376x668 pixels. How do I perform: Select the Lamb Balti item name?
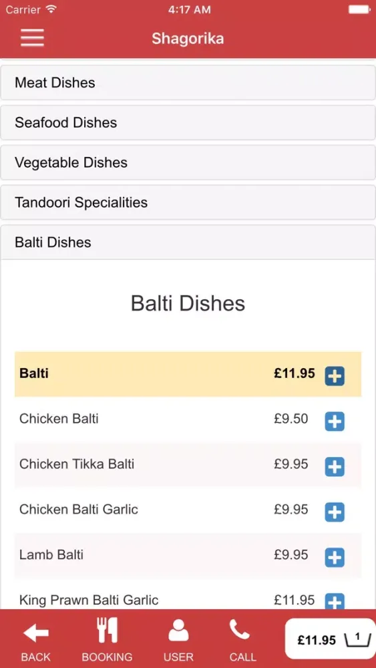[x=51, y=554]
